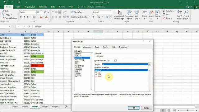This screenshot has height=112, width=199.
Task: Open the AutoSum dropdown arrow
Action: 175,11
